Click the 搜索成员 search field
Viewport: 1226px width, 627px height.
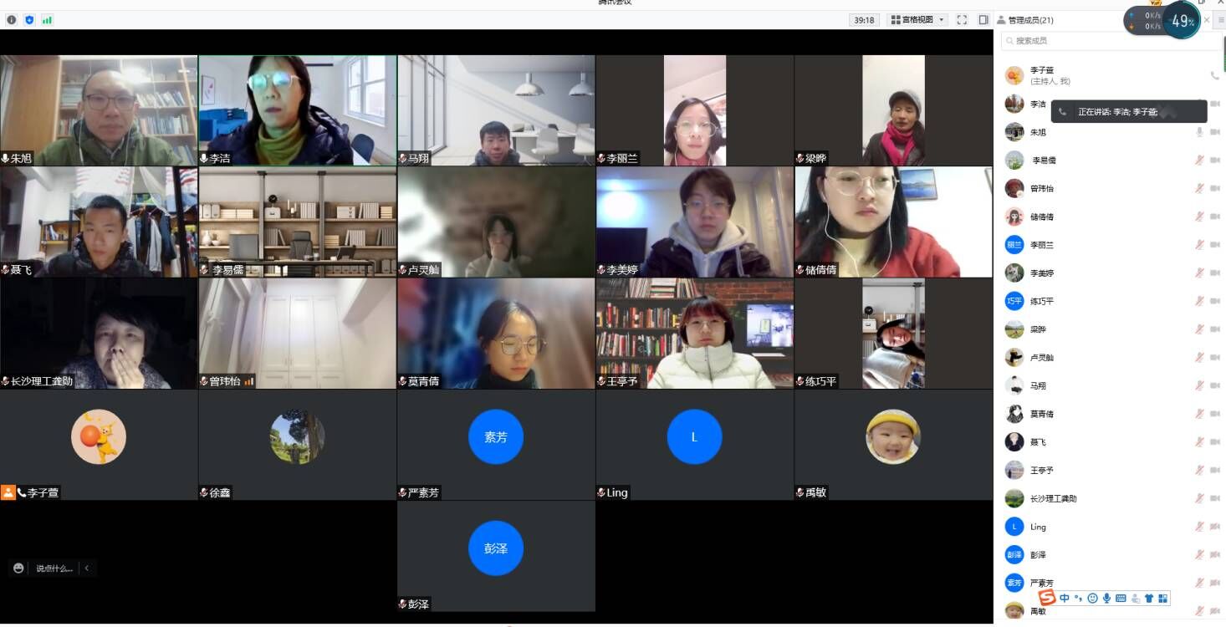coord(1104,41)
